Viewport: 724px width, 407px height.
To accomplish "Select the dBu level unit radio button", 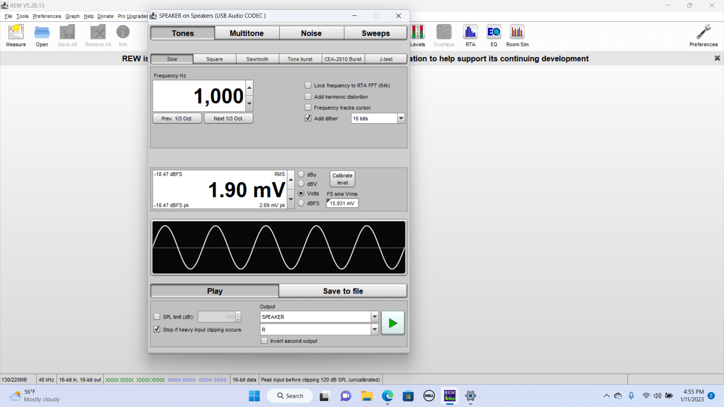I will tap(301, 174).
